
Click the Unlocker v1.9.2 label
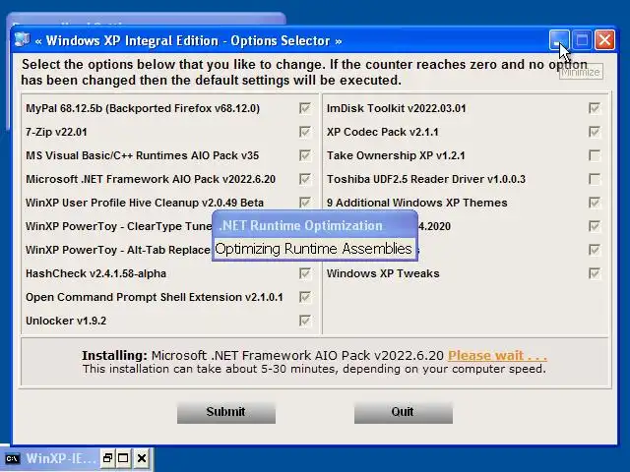coord(66,321)
